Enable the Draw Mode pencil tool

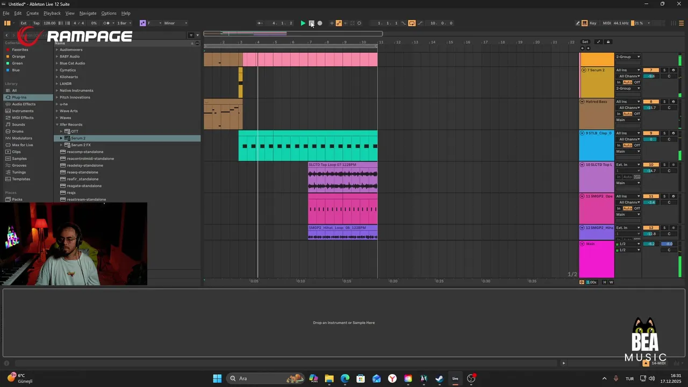578,23
